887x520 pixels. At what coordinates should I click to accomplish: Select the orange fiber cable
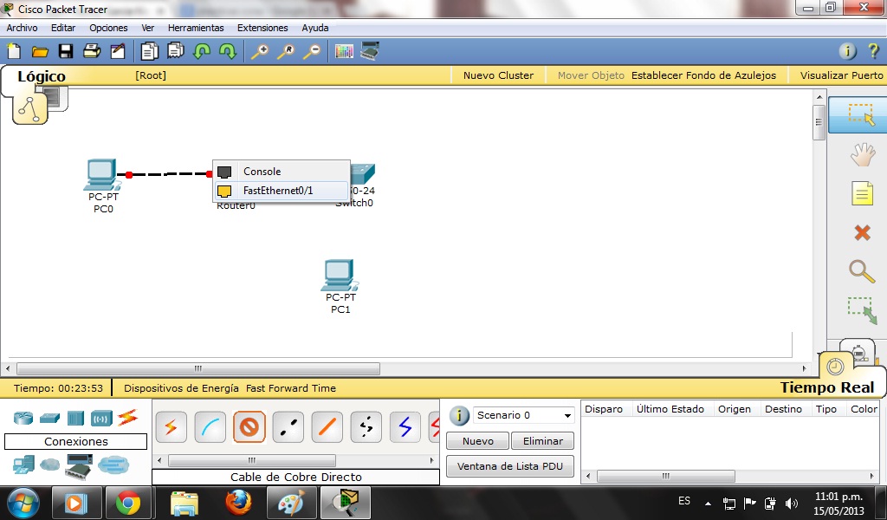(x=327, y=427)
